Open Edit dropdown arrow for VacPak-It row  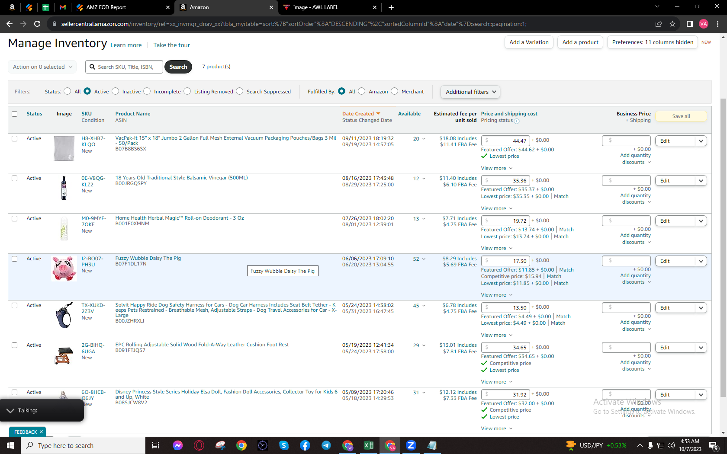click(x=701, y=141)
